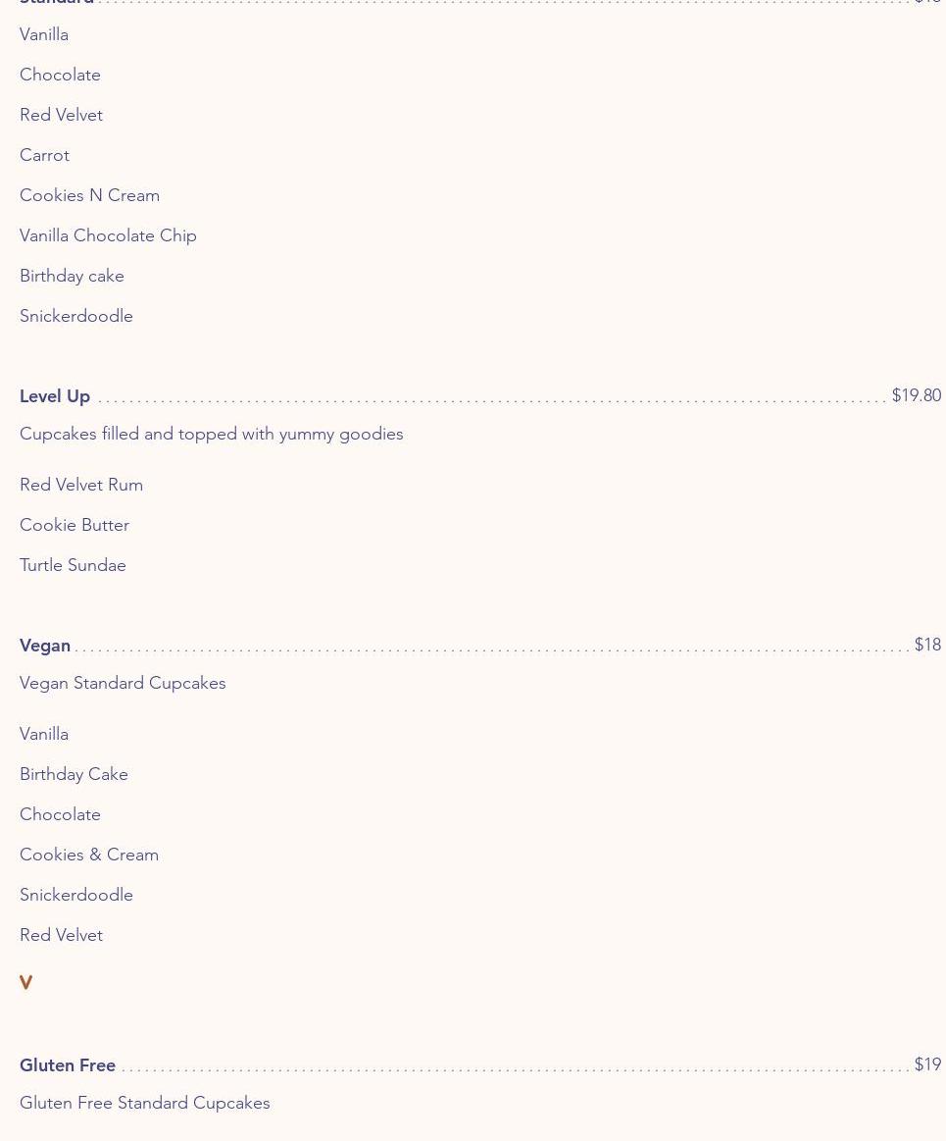Screen dimensions: 946x1141
Task: Select the Level Up menu heading
Action: (x=55, y=395)
